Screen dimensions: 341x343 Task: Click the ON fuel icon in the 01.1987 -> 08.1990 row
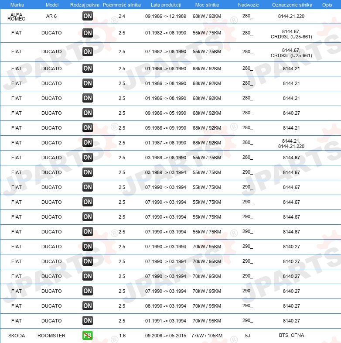(x=88, y=143)
